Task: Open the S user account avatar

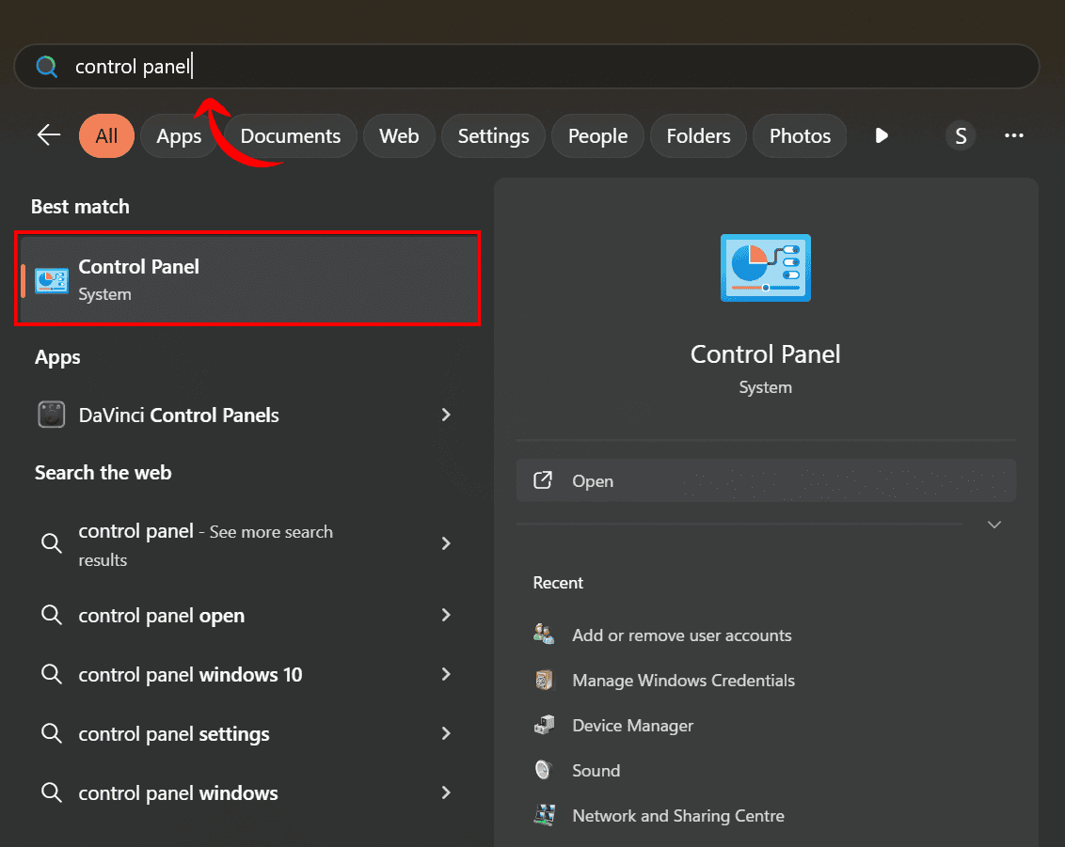Action: pyautogui.click(x=961, y=135)
